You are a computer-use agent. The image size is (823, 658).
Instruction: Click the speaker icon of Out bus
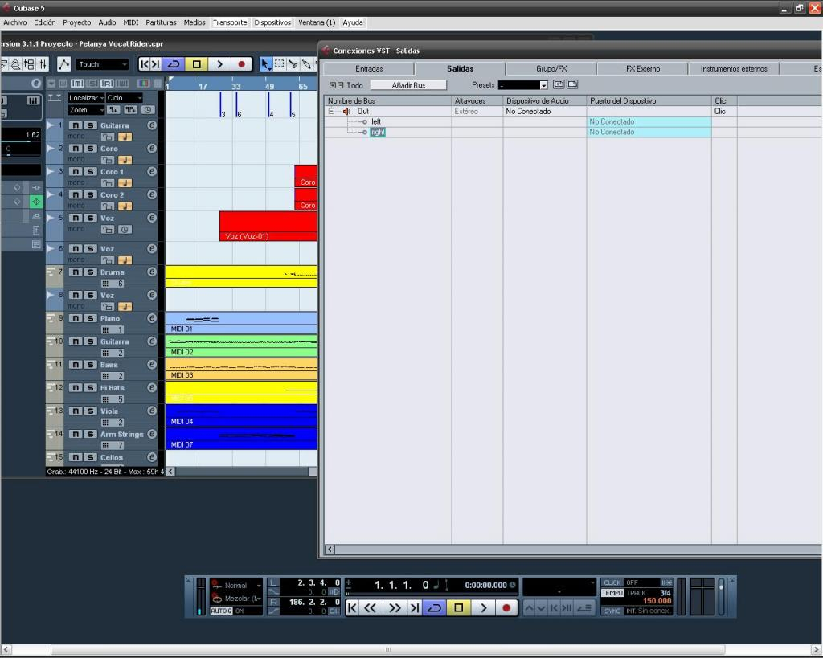pos(346,111)
